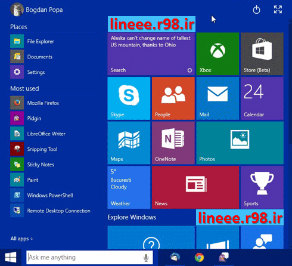The image size is (292, 266).
Task: Open the Calendar tile showing 24
Action: tap(262, 98)
